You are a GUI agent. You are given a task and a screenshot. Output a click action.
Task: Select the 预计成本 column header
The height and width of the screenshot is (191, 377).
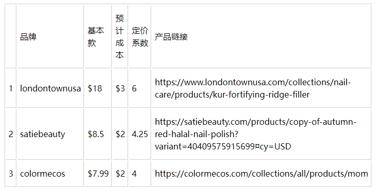pos(119,36)
